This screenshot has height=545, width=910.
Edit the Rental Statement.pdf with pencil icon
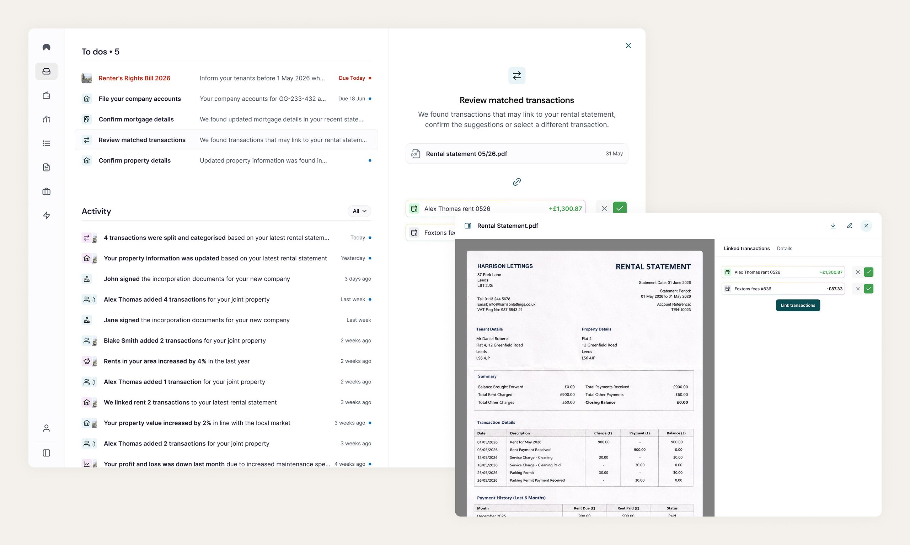850,226
